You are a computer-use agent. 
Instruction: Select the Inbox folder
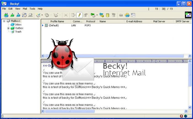click(x=18, y=24)
